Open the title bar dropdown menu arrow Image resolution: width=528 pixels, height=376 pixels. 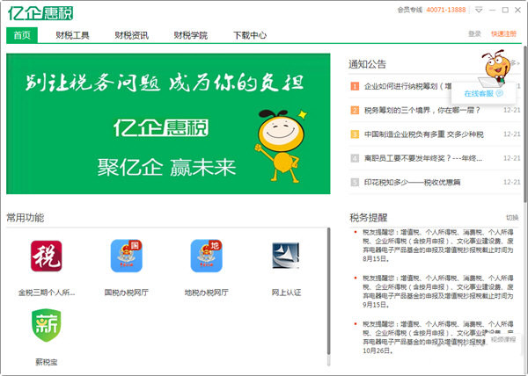click(x=479, y=10)
